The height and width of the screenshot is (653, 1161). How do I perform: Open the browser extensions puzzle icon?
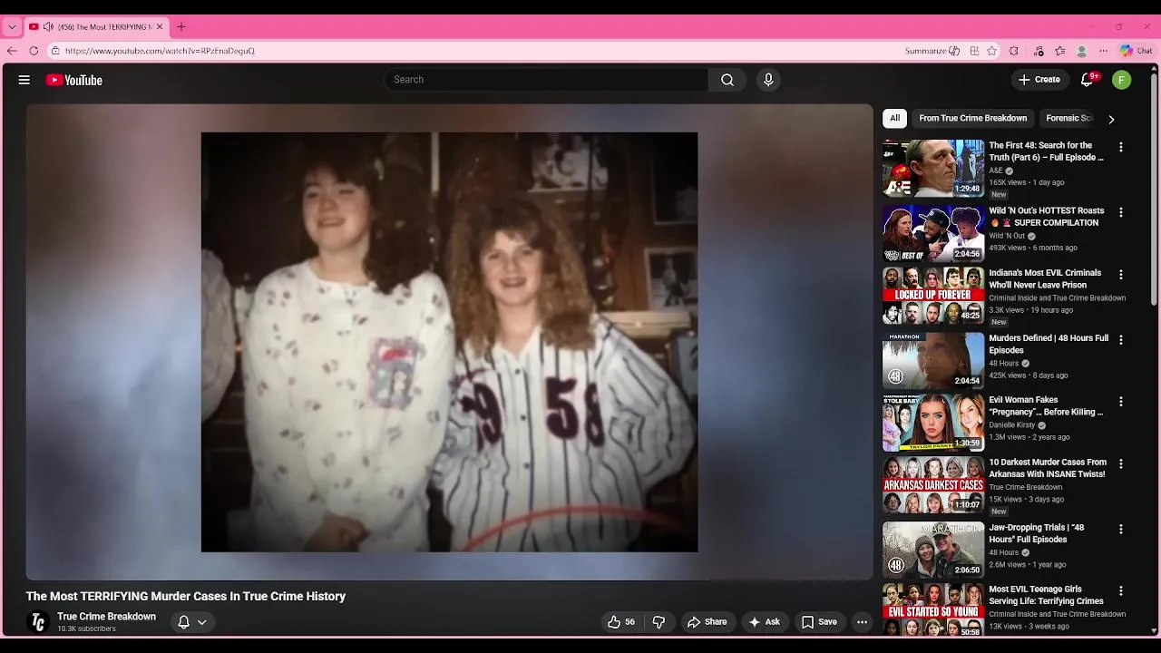pyautogui.click(x=1014, y=51)
